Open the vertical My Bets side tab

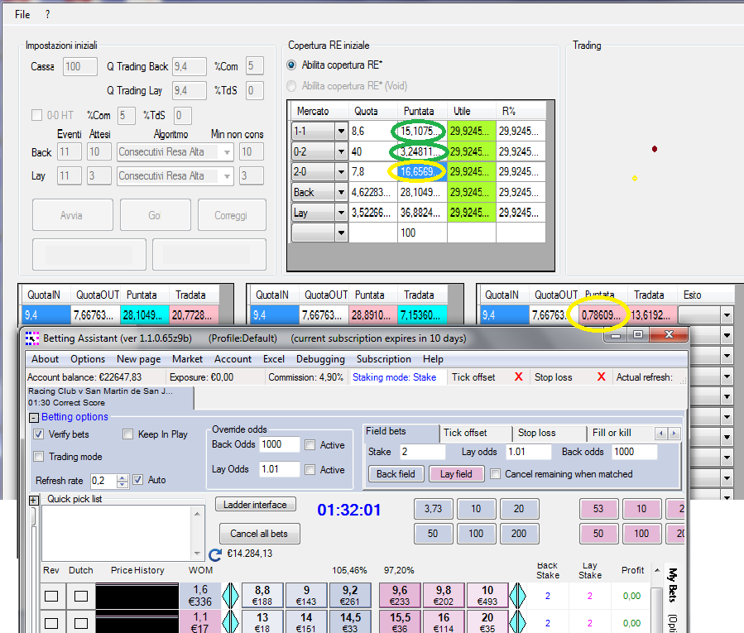point(672,585)
